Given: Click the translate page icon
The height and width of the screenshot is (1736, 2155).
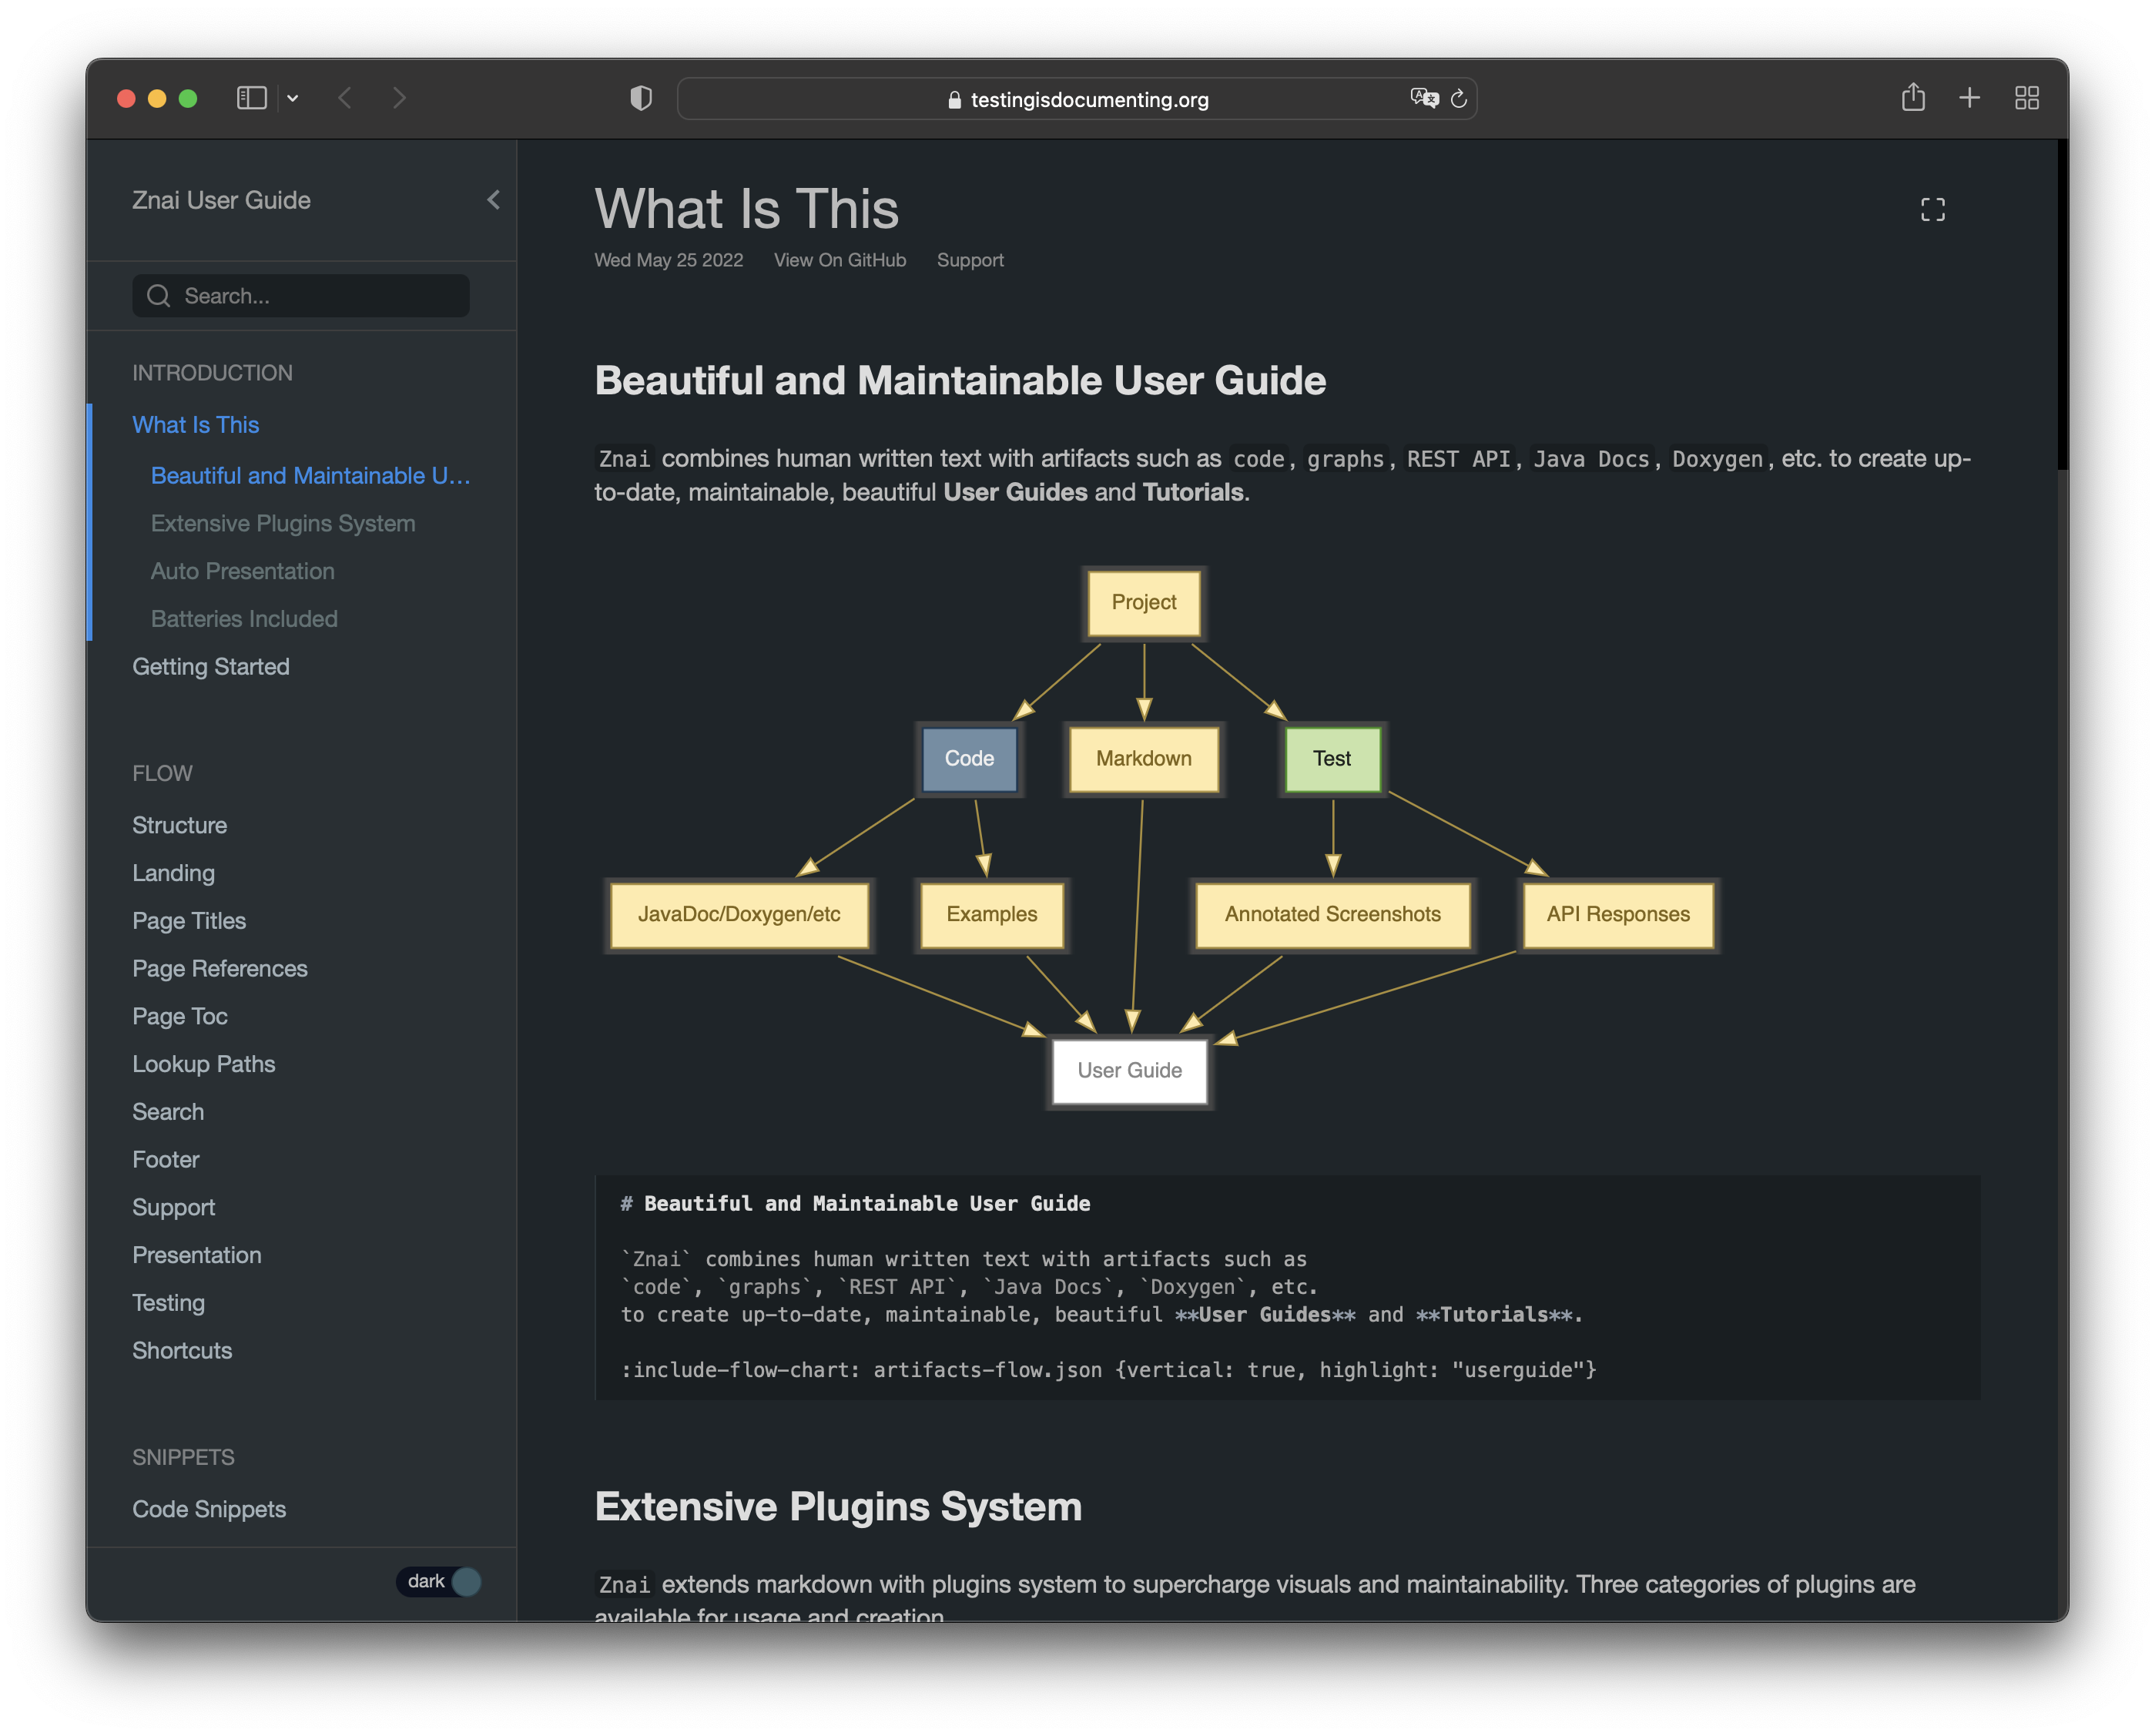Looking at the screenshot, I should [1423, 98].
